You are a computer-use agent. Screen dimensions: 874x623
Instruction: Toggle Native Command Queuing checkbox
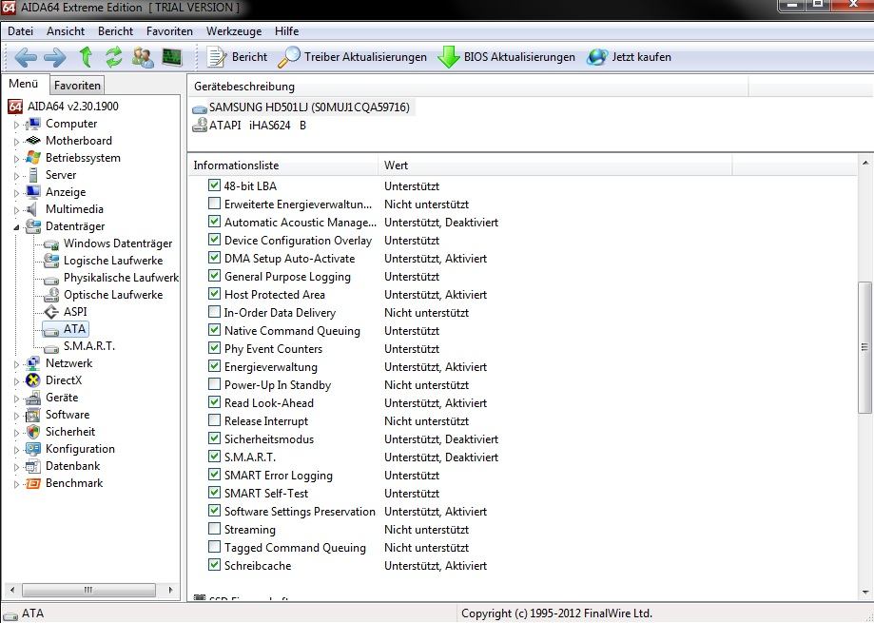click(214, 330)
